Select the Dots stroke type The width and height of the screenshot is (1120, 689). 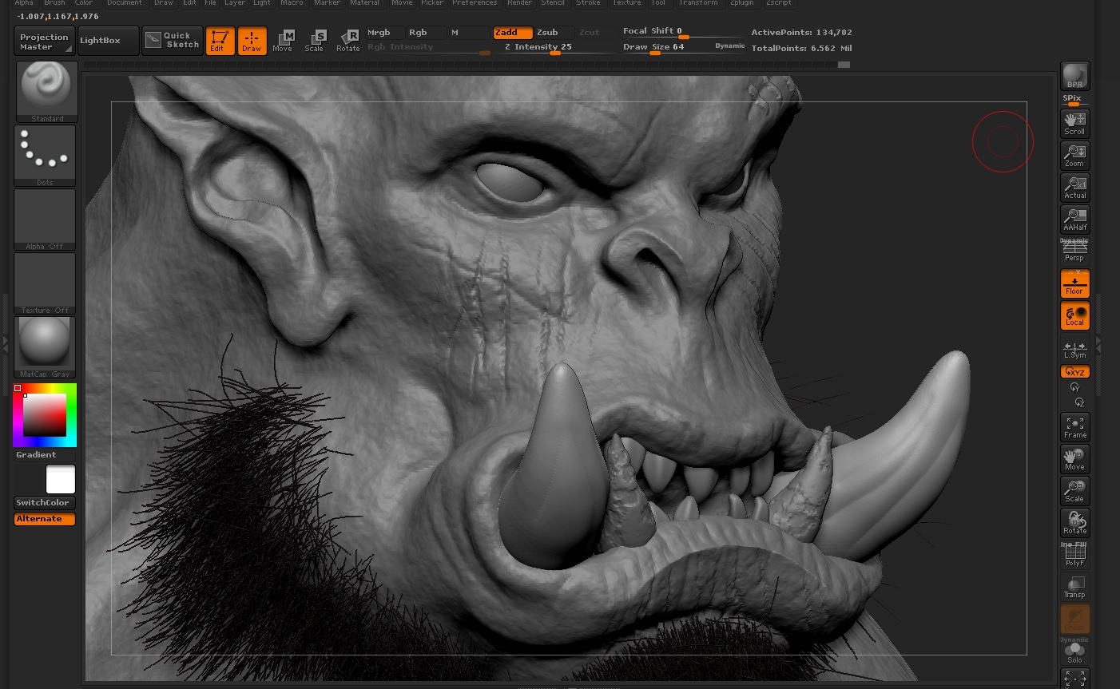[x=45, y=156]
